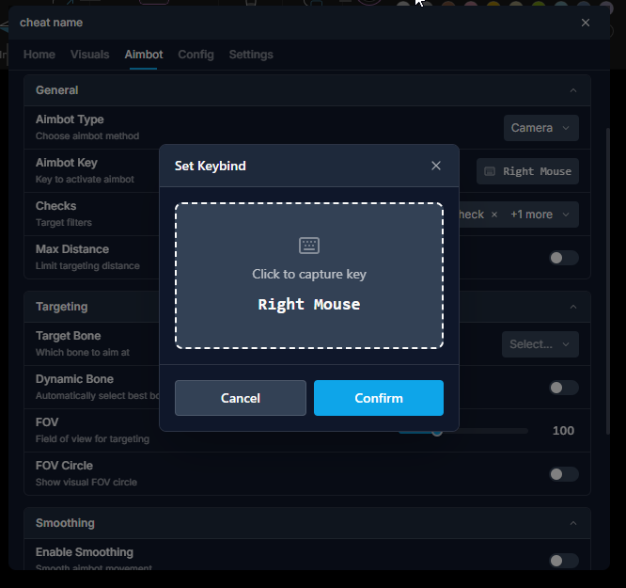Close the cheat name window
This screenshot has height=588, width=626.
pos(586,23)
